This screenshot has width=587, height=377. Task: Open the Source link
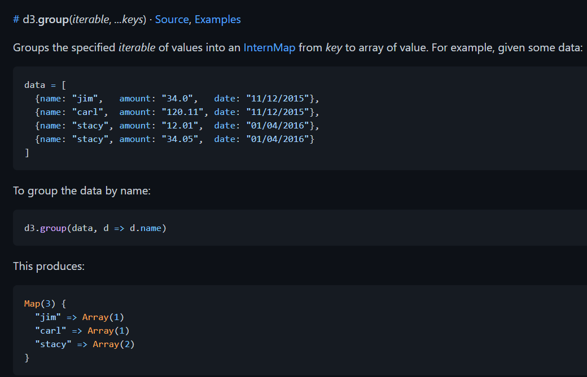click(x=172, y=20)
